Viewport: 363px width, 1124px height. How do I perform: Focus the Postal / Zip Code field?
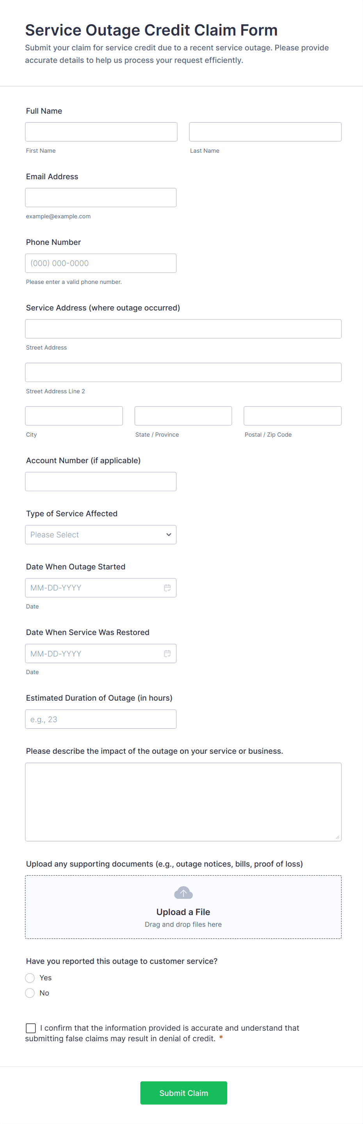[292, 416]
